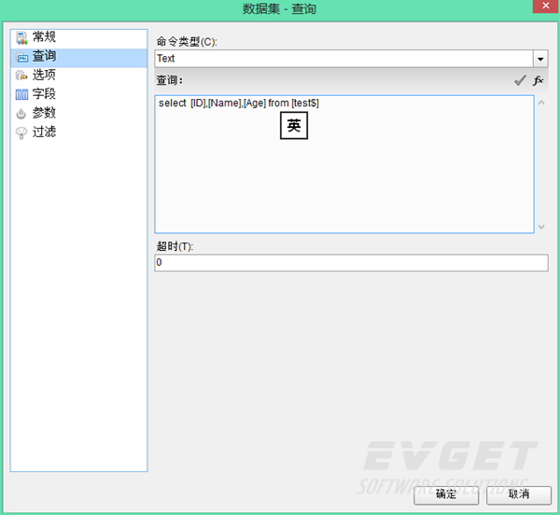Click the 常规 general page icon

21,37
